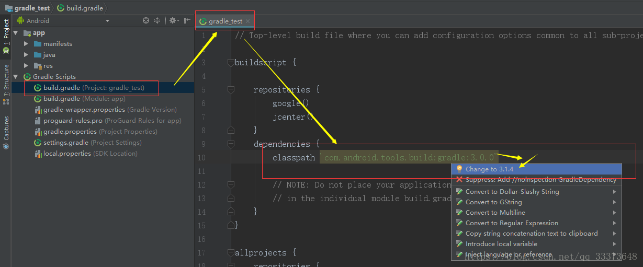Open the 1: Project tool window tab
This screenshot has width=643, height=267.
click(6, 37)
